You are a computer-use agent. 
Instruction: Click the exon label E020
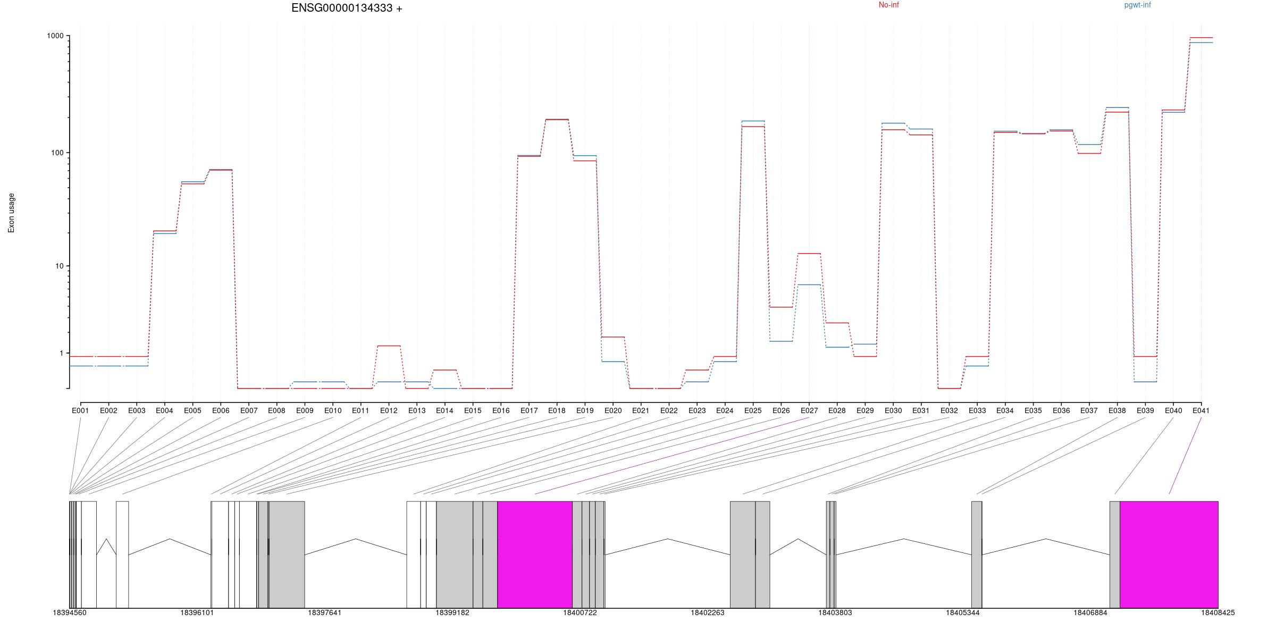tap(613, 410)
